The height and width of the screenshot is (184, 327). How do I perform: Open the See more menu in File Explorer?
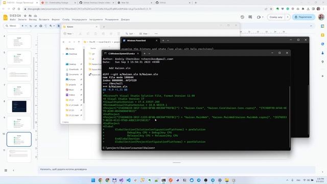pyautogui.click(x=156, y=34)
